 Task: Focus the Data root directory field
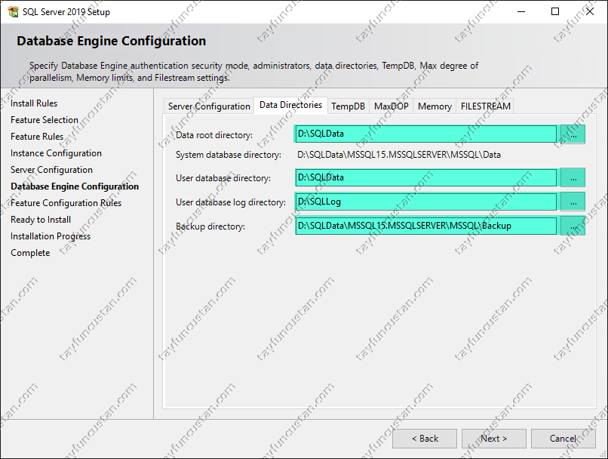click(x=425, y=134)
